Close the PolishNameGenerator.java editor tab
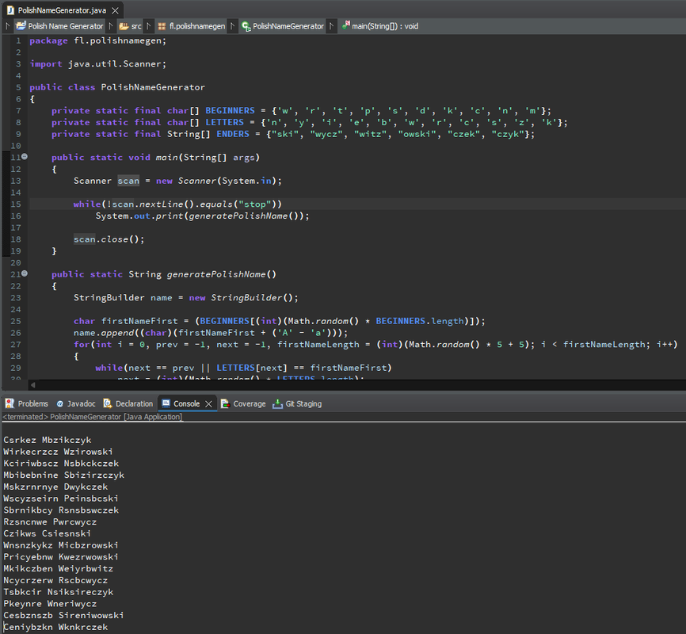This screenshot has width=686, height=634. [114, 10]
